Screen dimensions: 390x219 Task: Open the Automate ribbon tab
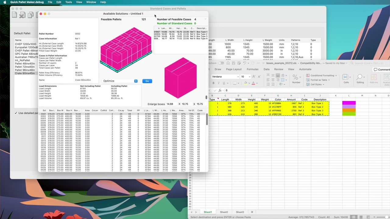[x=305, y=69]
